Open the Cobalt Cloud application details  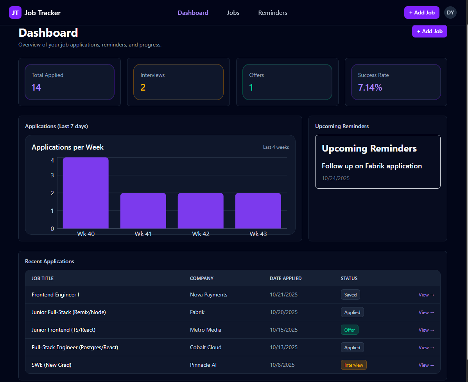(426, 347)
